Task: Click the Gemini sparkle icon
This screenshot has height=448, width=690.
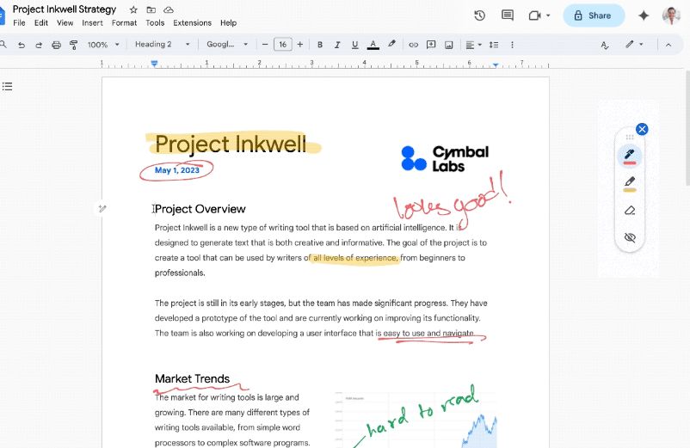Action: coord(643,15)
